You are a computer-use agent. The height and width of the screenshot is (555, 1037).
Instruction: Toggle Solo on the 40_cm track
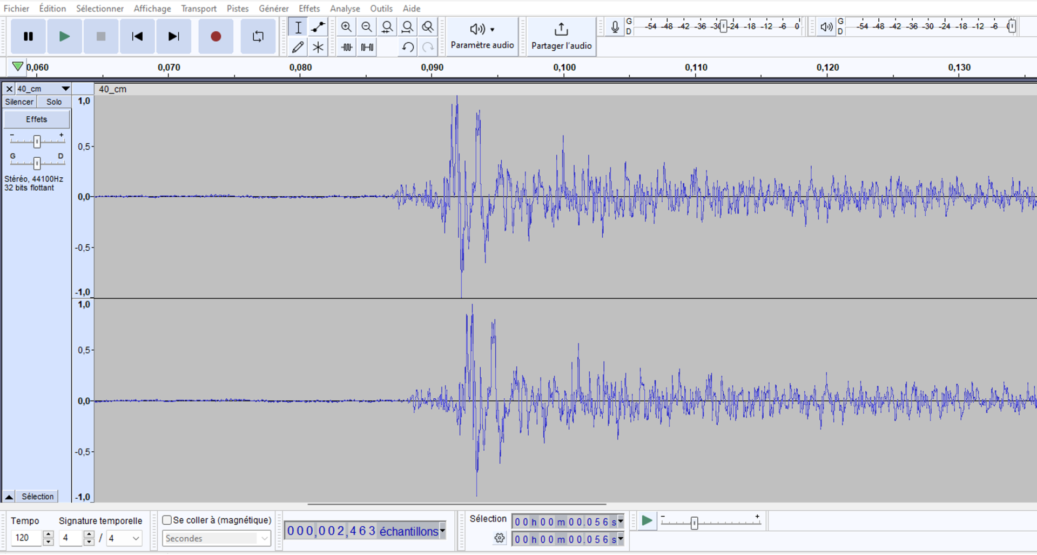[x=54, y=102]
